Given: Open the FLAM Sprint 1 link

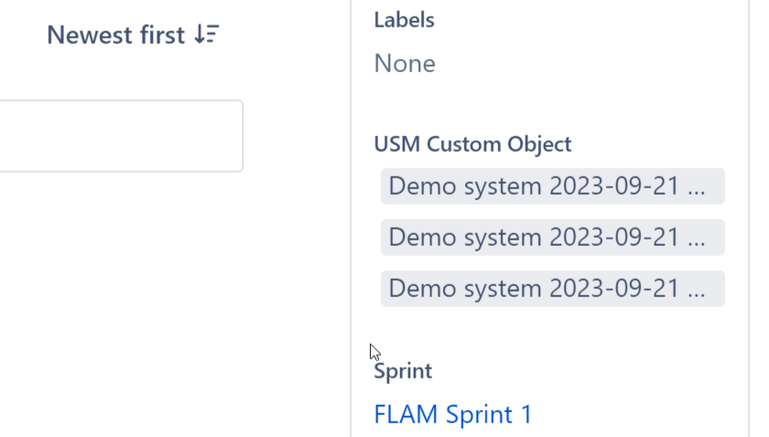Looking at the screenshot, I should point(453,414).
